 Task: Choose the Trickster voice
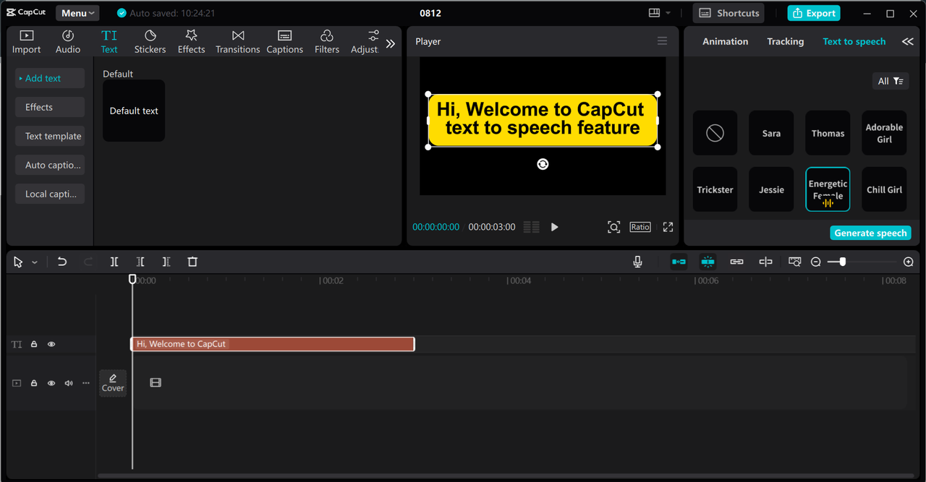pyautogui.click(x=715, y=189)
